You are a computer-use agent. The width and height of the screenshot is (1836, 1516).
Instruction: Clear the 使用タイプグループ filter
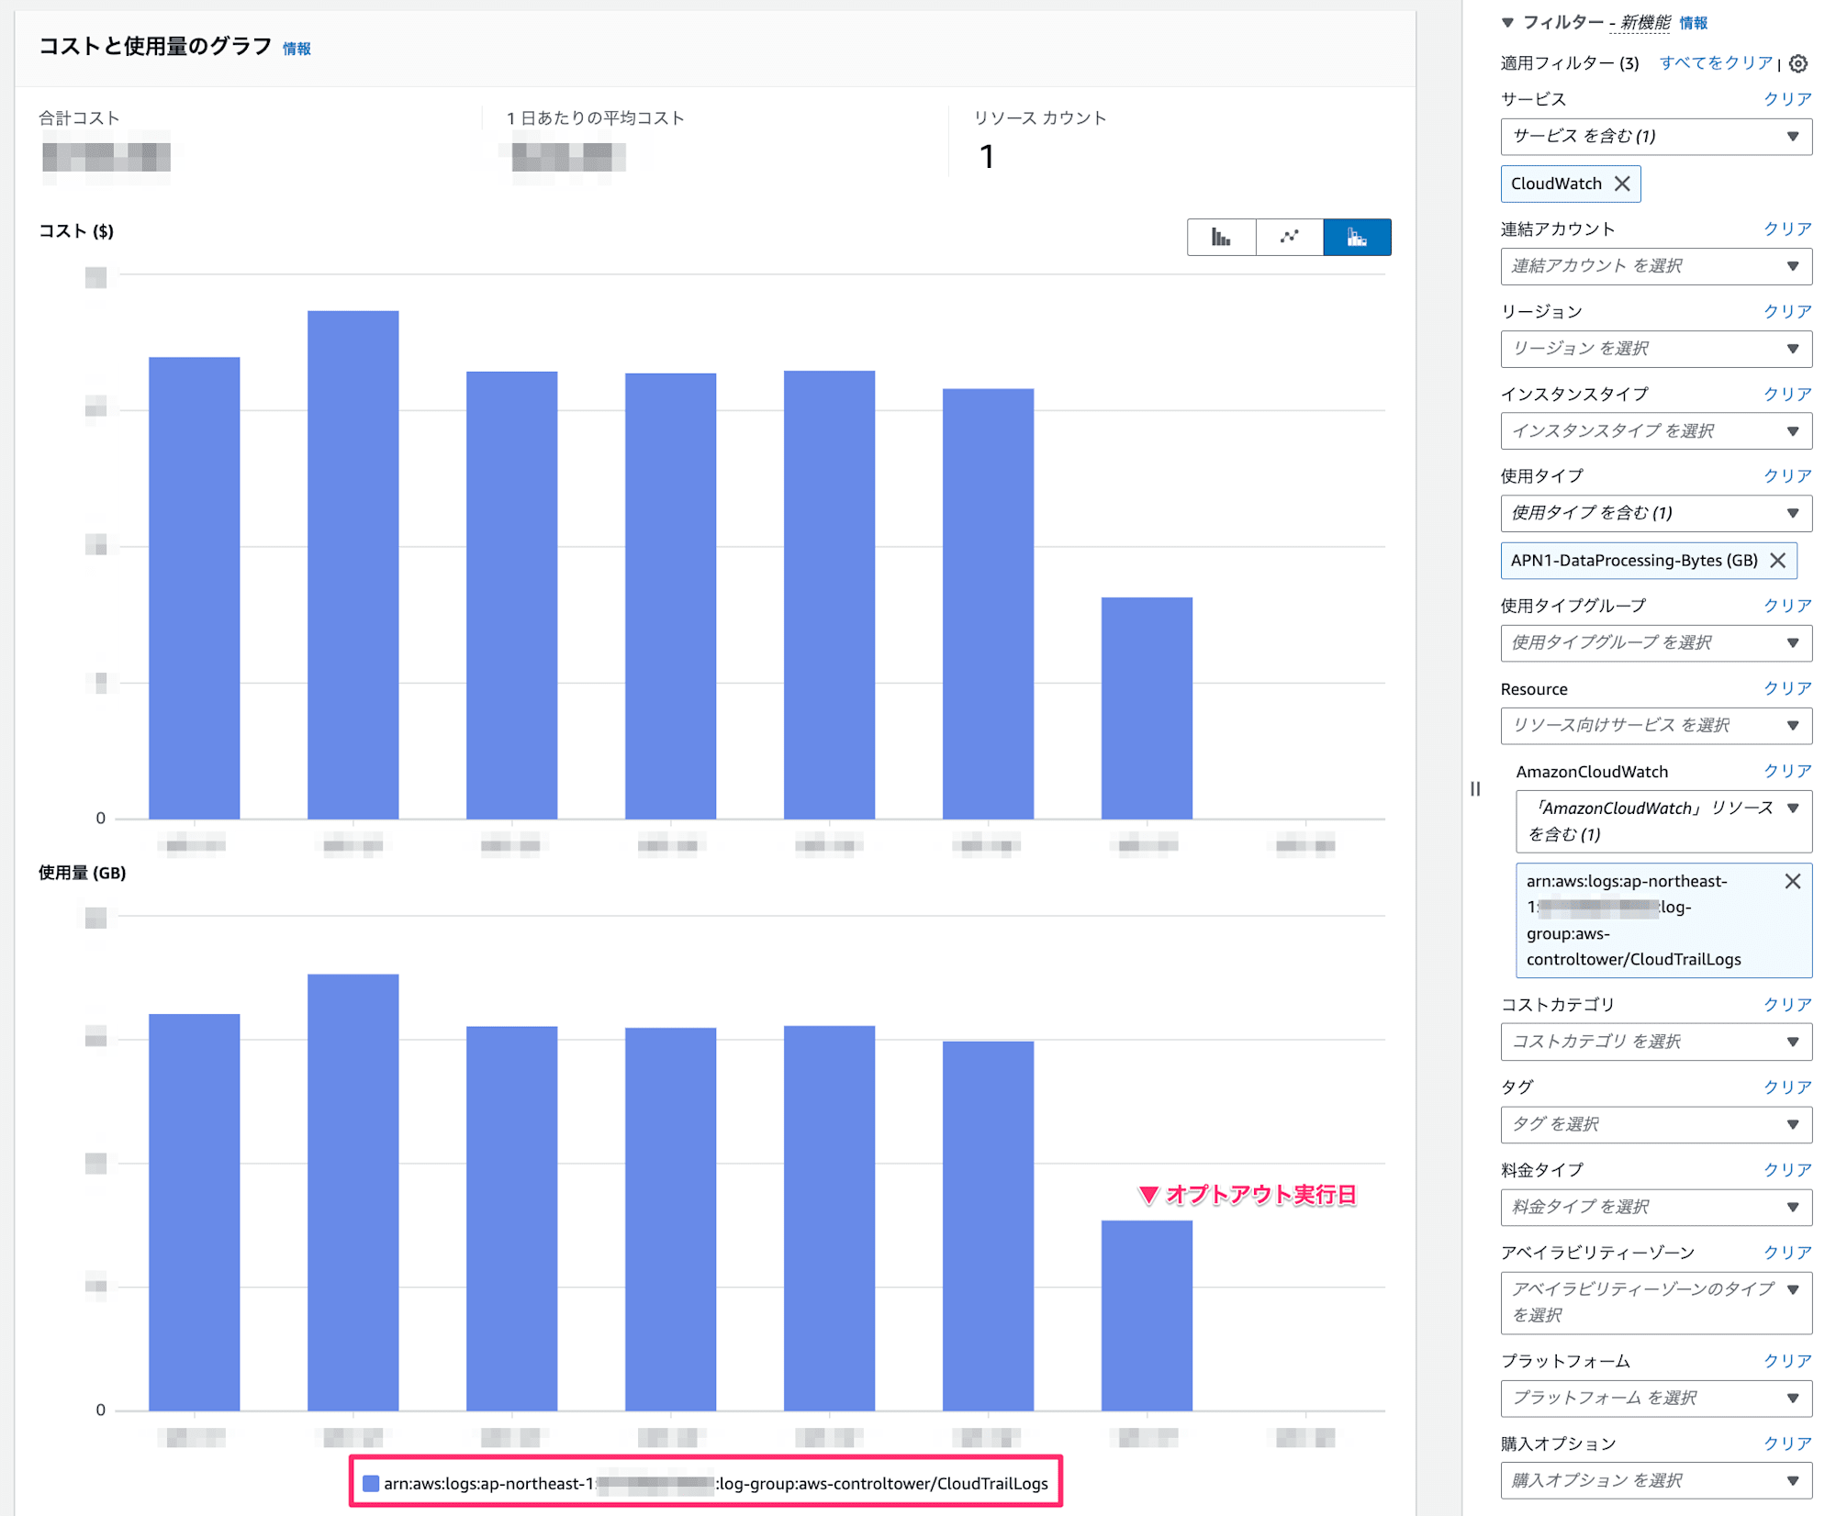(1787, 606)
